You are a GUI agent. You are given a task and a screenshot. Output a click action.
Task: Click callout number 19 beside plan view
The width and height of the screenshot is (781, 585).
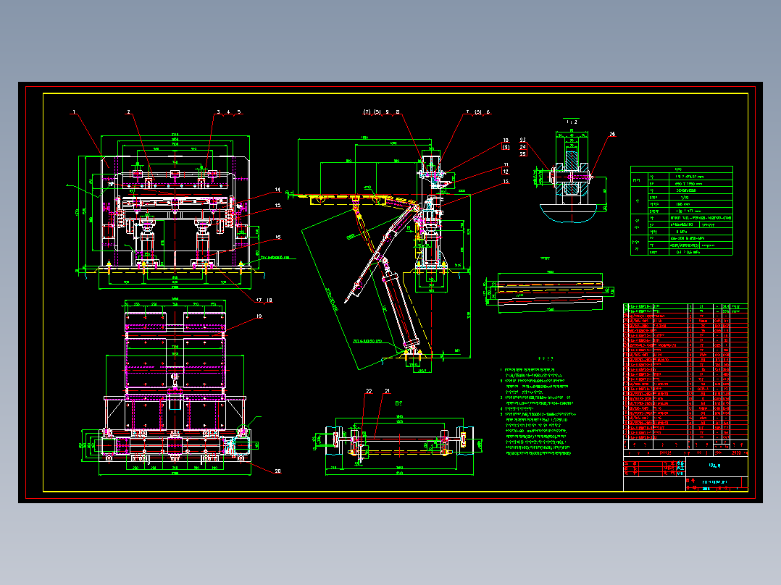tap(259, 316)
